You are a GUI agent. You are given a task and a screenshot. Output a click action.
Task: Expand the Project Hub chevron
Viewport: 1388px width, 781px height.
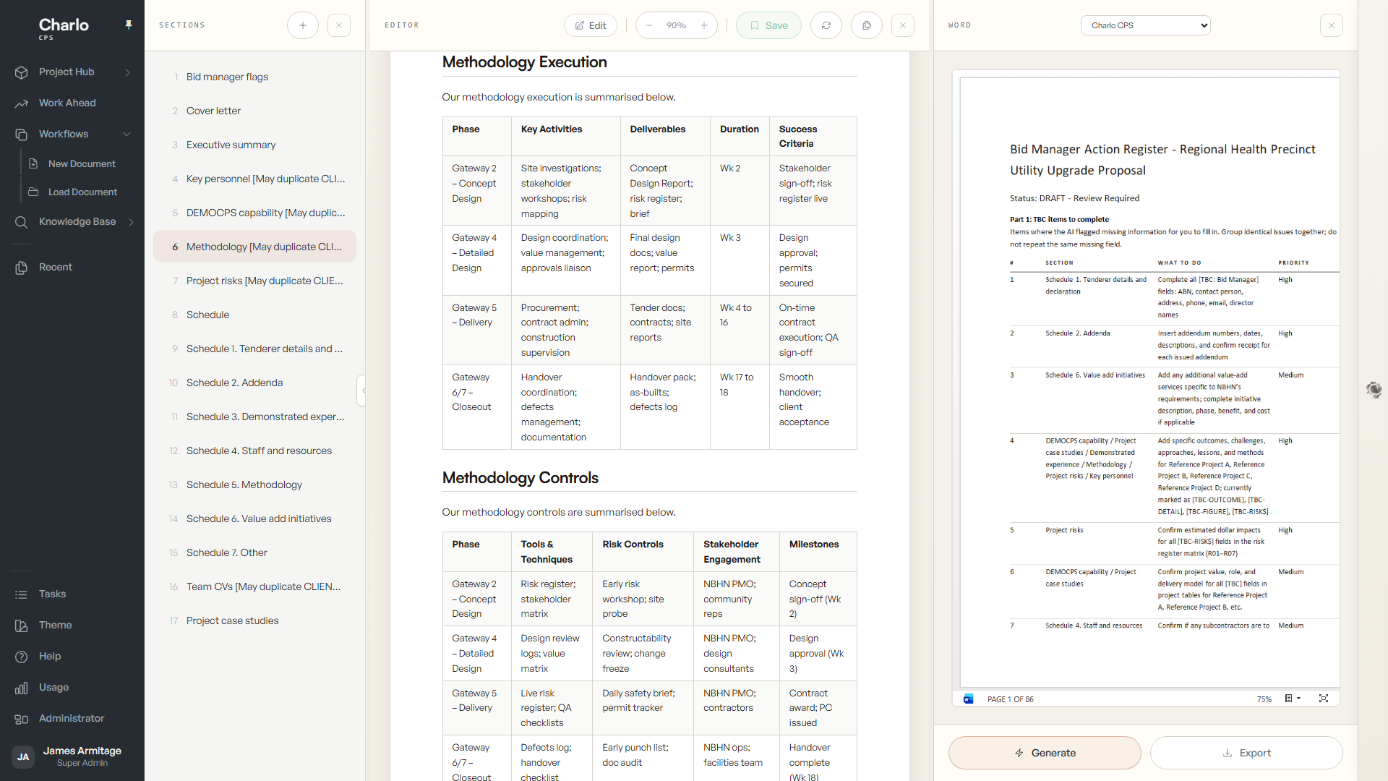[x=127, y=72]
